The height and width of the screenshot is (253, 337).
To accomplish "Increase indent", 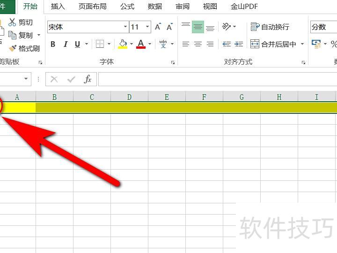I will 239,44.
